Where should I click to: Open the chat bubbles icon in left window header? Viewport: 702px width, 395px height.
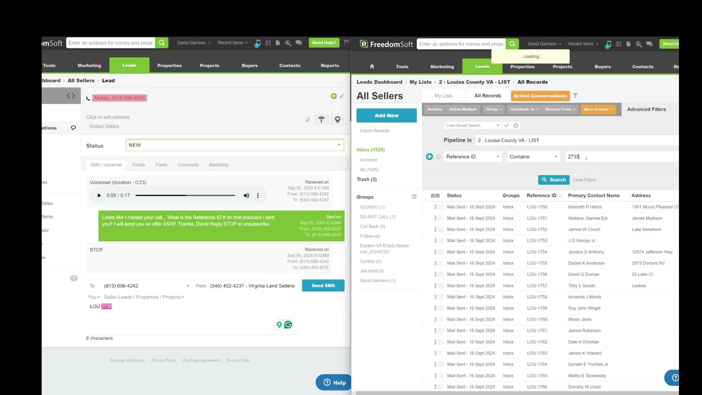(x=298, y=43)
